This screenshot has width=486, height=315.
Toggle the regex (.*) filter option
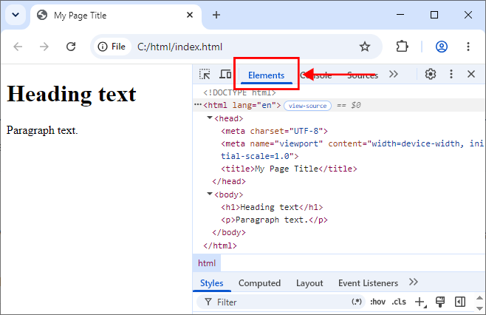tap(357, 302)
